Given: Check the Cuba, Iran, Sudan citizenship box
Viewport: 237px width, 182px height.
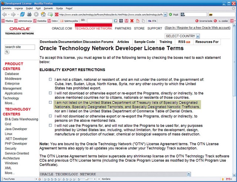Looking at the screenshot, I should pyautogui.click(x=50, y=79).
